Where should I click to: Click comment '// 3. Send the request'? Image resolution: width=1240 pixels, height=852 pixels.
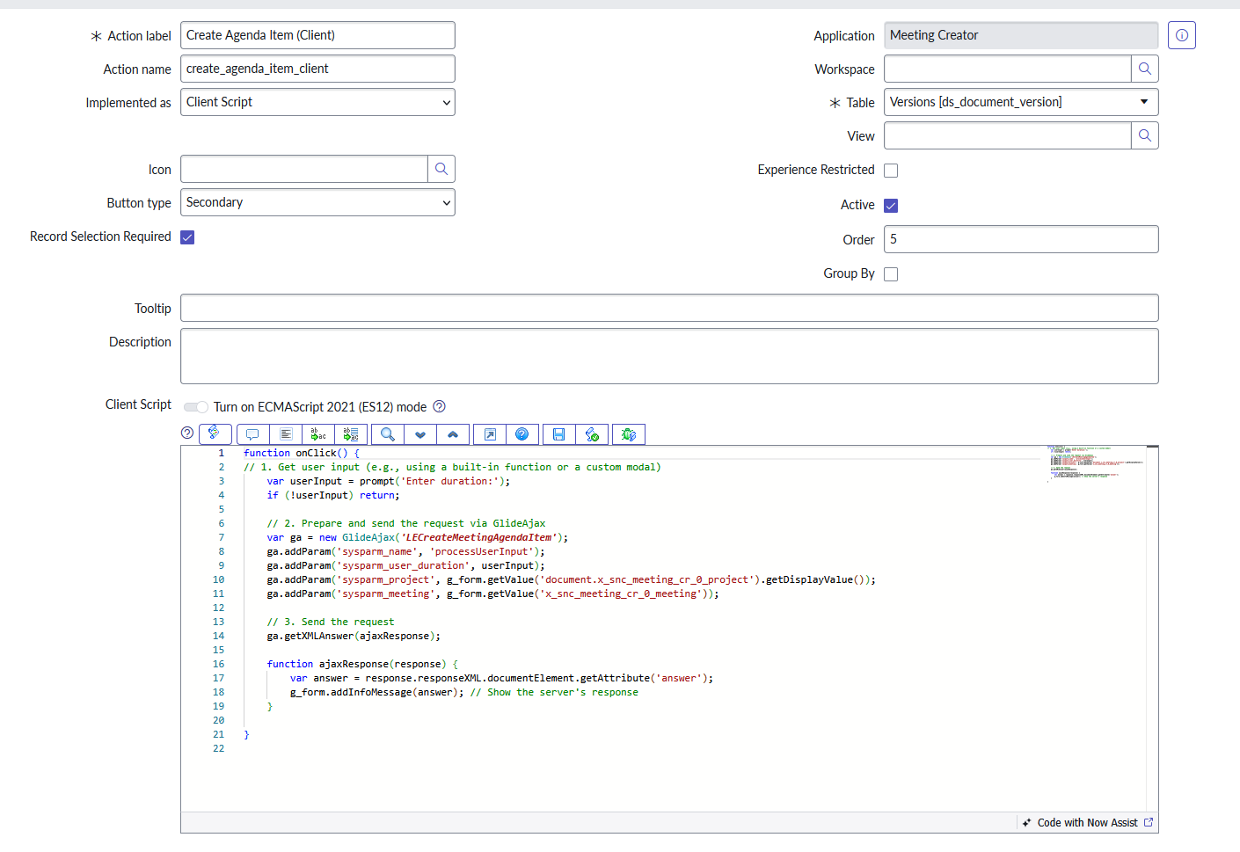[x=331, y=623]
